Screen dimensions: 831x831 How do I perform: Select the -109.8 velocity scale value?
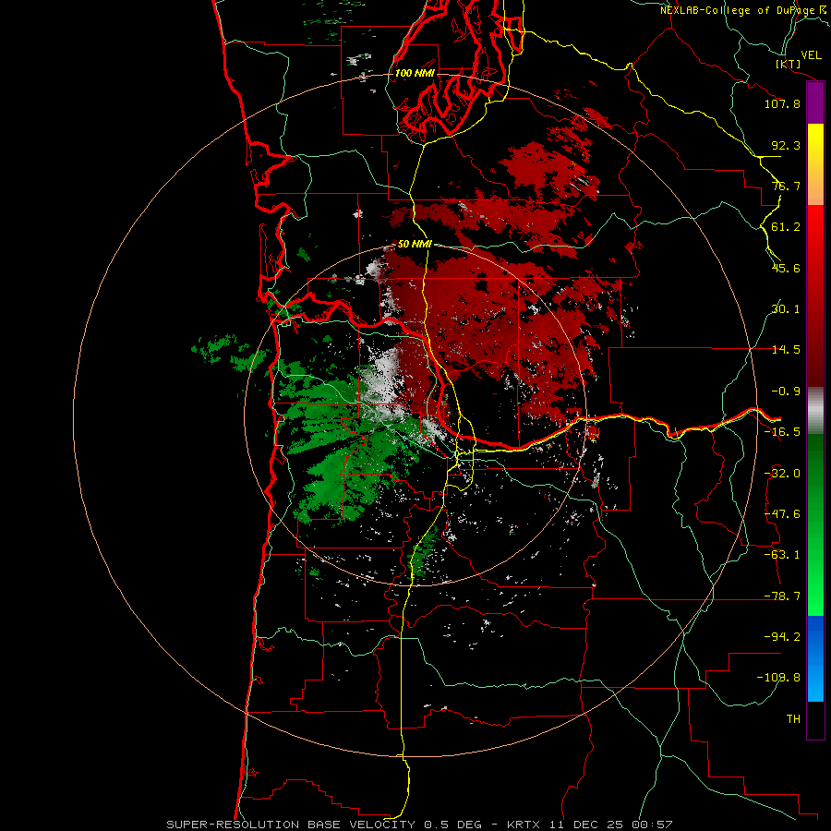[x=778, y=678]
